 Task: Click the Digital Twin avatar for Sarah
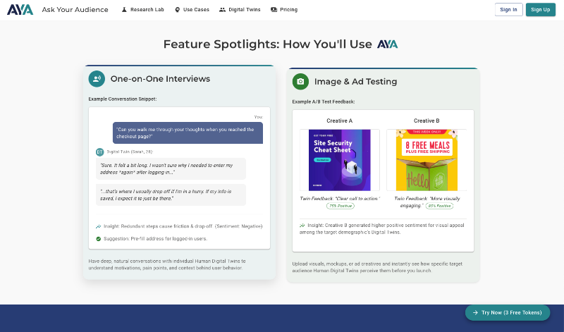pos(99,152)
